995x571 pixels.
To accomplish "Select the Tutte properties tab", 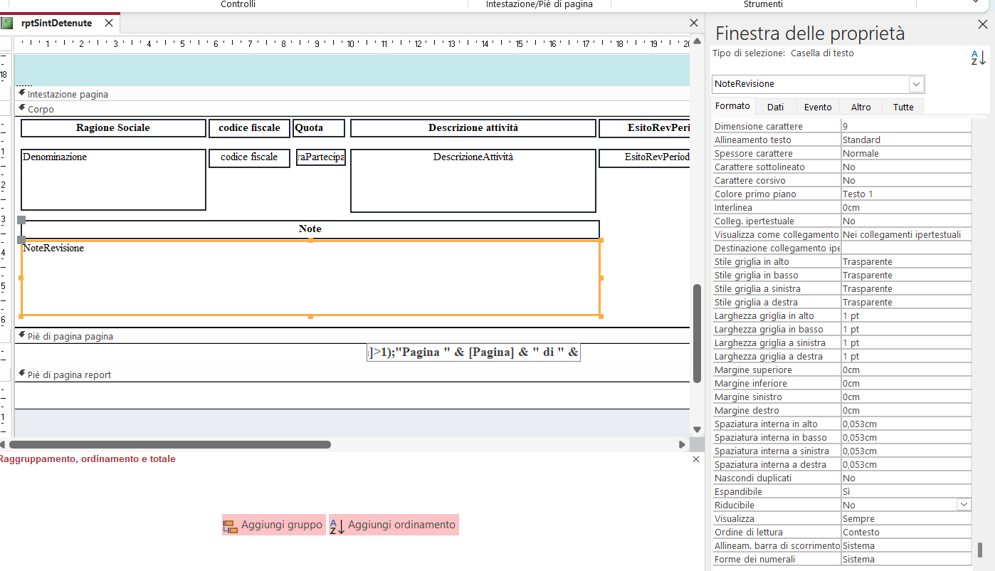I will pyautogui.click(x=902, y=107).
